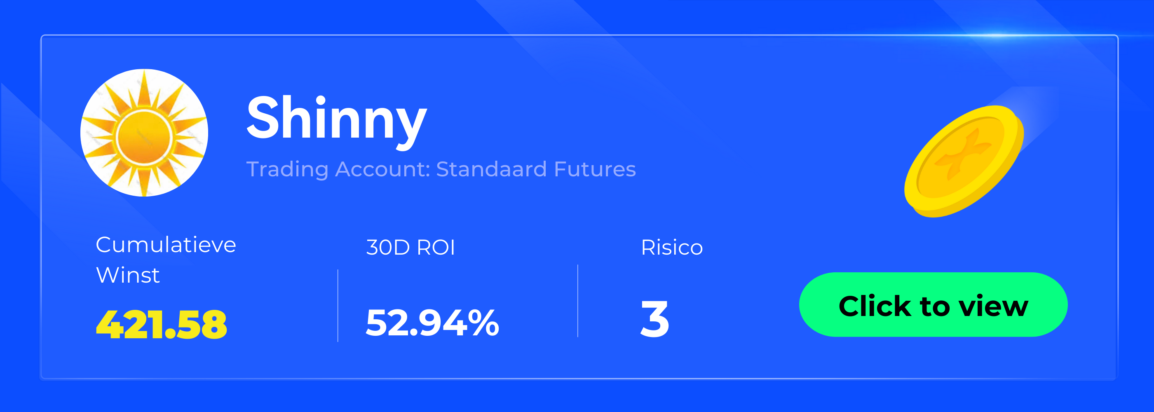This screenshot has height=412, width=1154.
Task: Select the risk level number 3
Action: [654, 319]
